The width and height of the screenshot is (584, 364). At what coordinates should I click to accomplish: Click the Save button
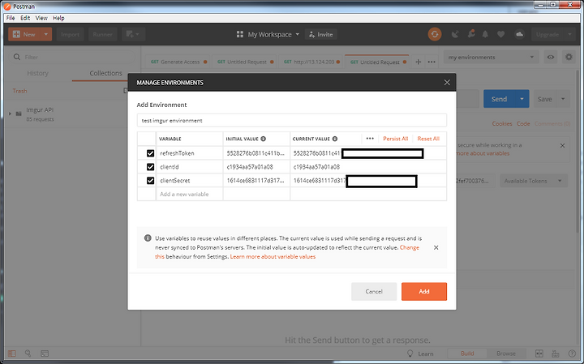(x=544, y=99)
